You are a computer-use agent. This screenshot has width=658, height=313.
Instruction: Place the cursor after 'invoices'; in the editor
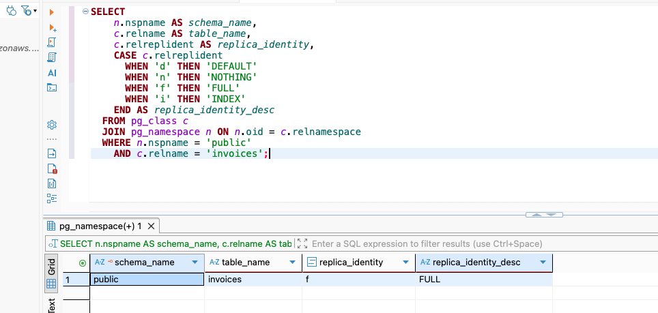point(268,154)
